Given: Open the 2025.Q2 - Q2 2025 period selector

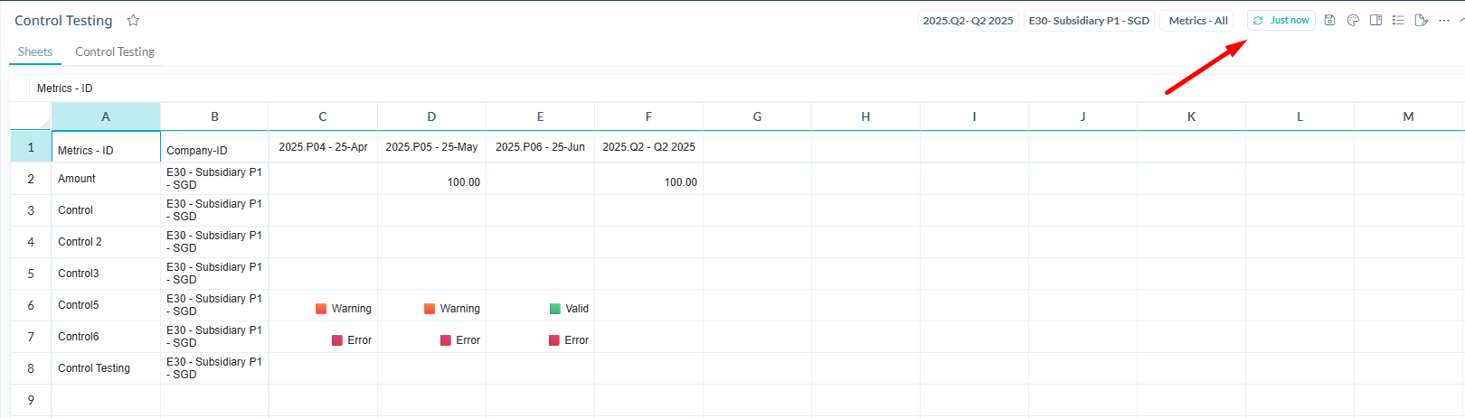Looking at the screenshot, I should 968,21.
